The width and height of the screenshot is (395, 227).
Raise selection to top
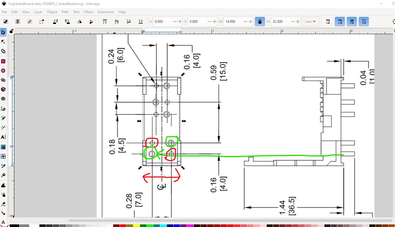[105, 22]
